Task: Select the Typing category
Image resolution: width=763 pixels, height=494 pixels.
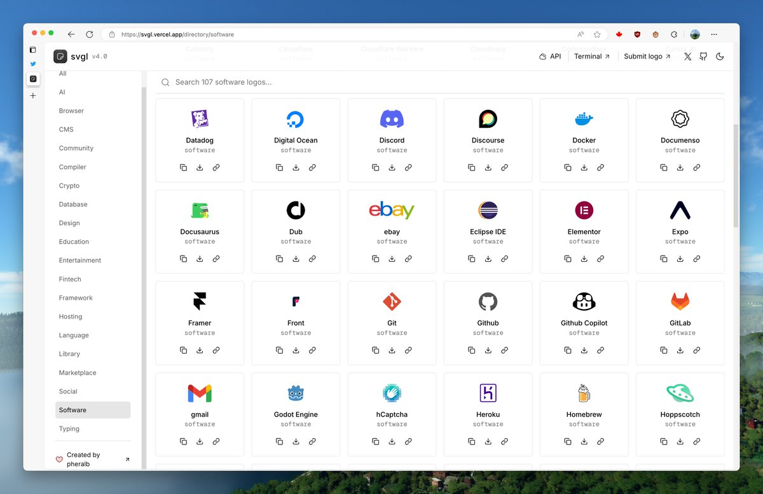Action: point(93,429)
